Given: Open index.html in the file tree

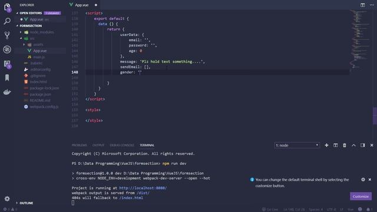Looking at the screenshot, I should coord(38,82).
